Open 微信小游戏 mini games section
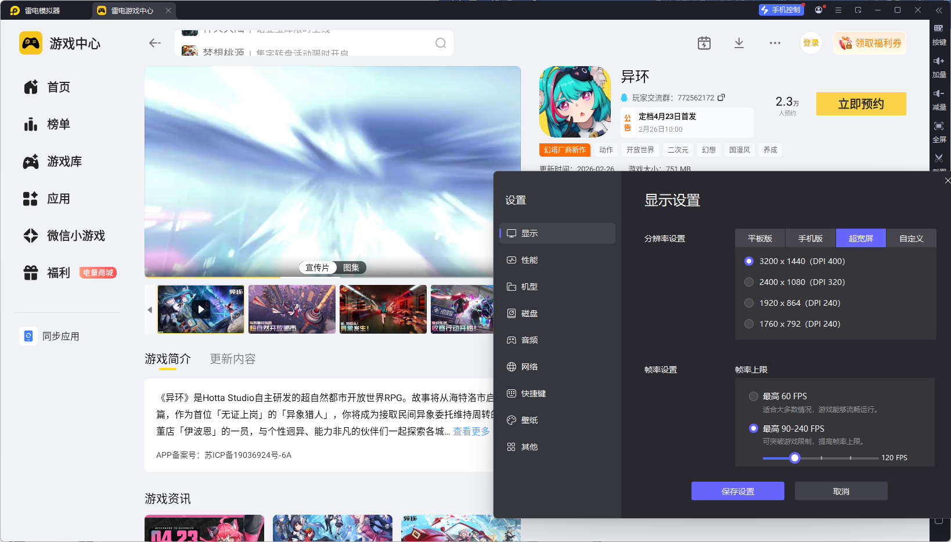951x542 pixels. point(64,236)
